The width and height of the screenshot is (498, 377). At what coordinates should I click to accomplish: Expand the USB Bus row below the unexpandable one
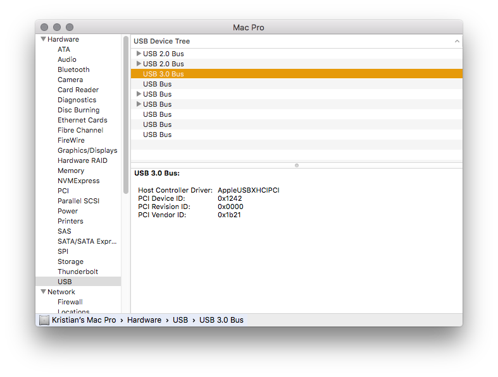[139, 94]
